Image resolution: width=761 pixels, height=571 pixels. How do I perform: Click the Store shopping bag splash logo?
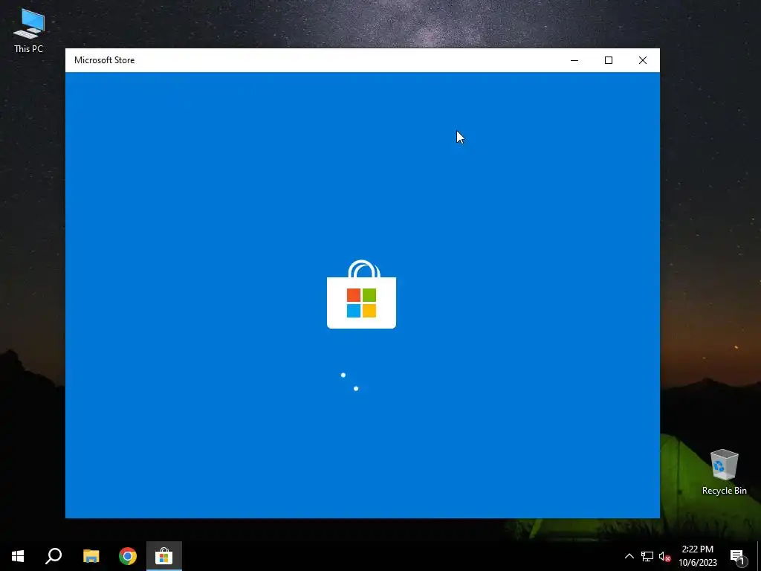362,294
